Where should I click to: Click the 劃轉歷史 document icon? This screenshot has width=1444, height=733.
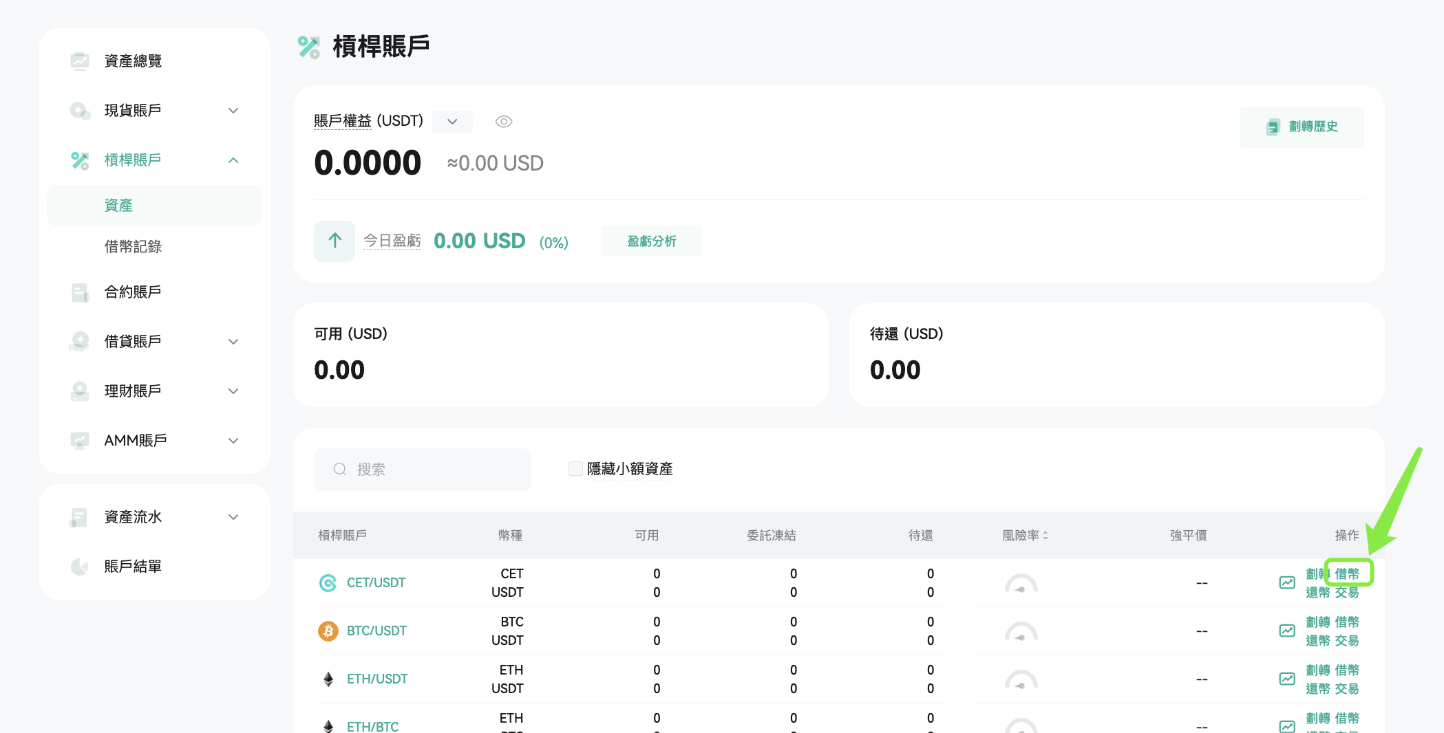click(1271, 127)
